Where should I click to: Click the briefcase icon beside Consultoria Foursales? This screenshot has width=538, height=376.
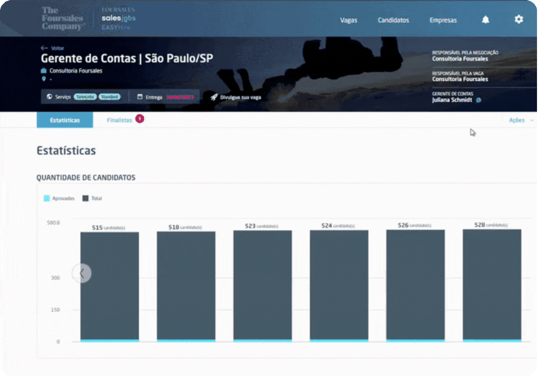[43, 71]
